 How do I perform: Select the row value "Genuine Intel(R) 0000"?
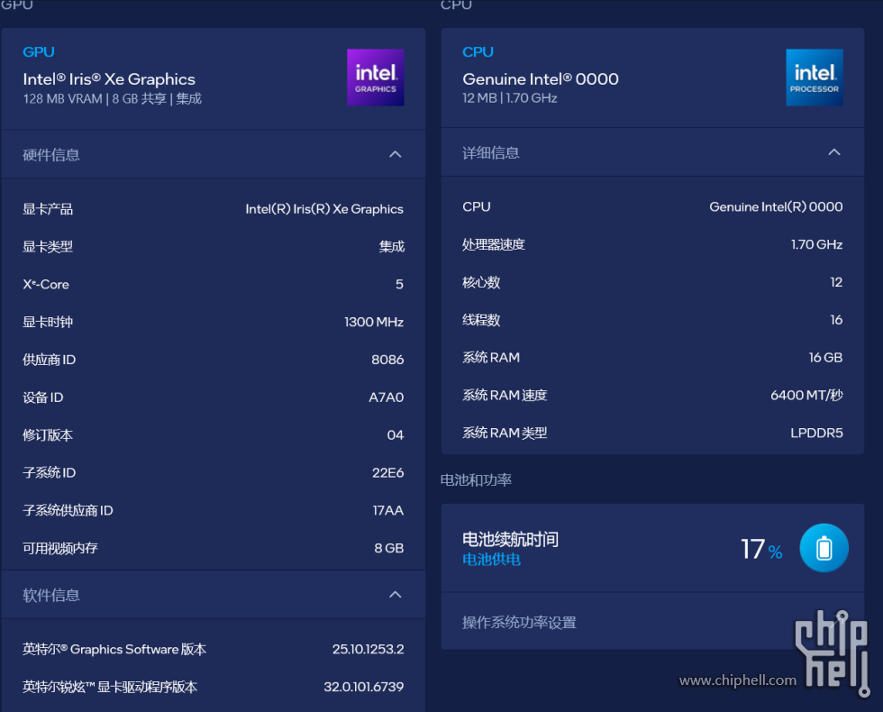[x=776, y=206]
